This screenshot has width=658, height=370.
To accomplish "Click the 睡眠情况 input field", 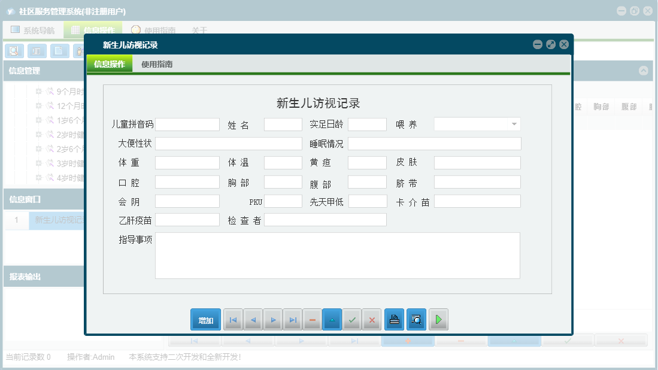I will pyautogui.click(x=434, y=144).
